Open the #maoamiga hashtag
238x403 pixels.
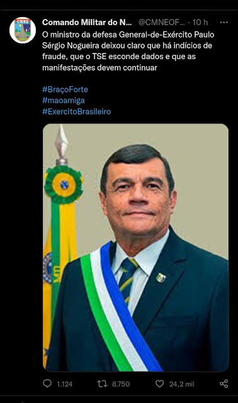click(64, 101)
